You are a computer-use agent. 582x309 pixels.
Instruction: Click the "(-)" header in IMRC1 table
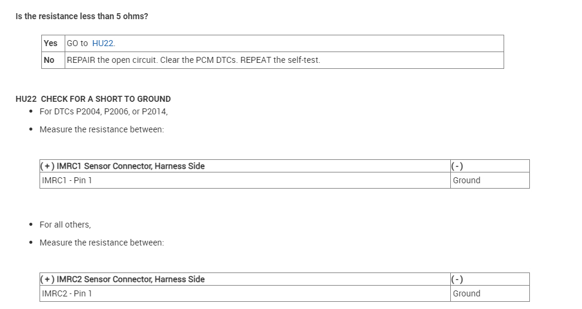[x=459, y=166]
